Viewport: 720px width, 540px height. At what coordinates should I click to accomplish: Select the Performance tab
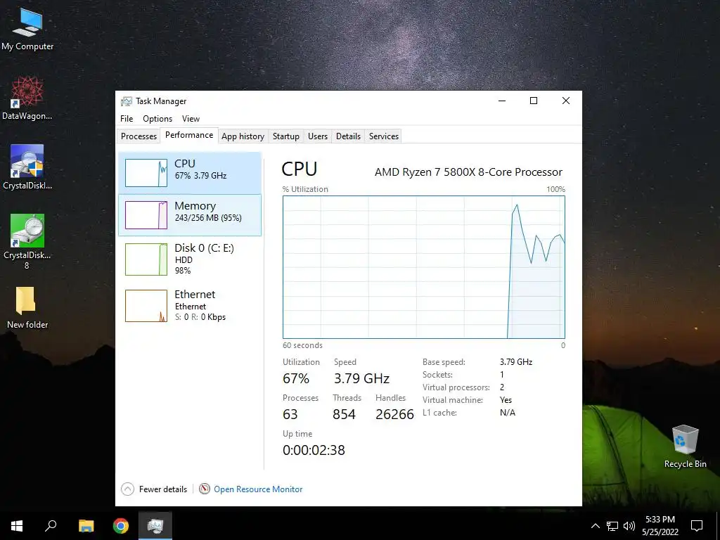pos(189,135)
